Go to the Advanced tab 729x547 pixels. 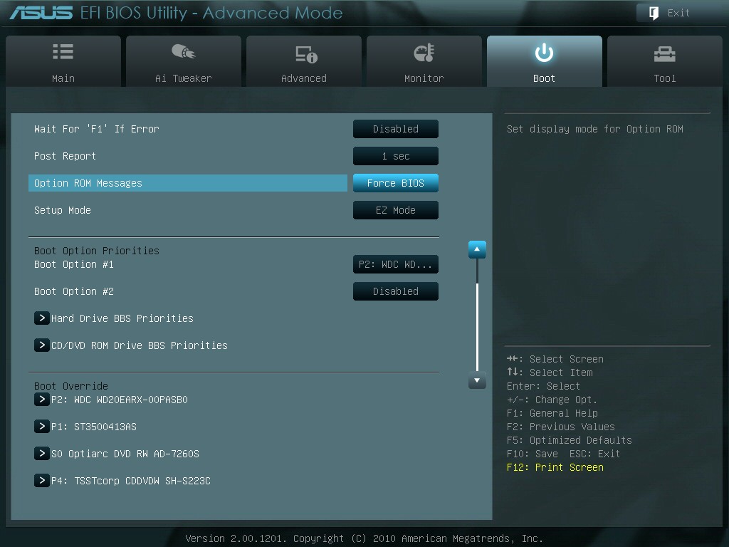coord(303,61)
